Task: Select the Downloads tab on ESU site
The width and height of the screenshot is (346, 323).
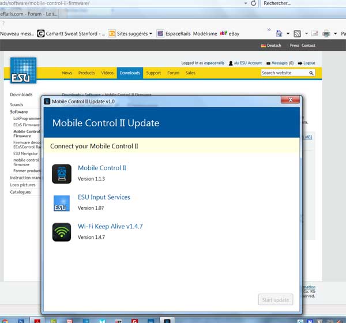Action: pos(130,73)
